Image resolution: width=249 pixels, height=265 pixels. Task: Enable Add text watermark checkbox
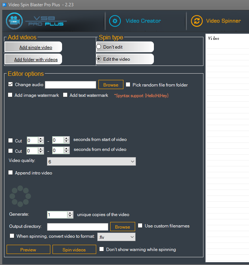pos(65,95)
